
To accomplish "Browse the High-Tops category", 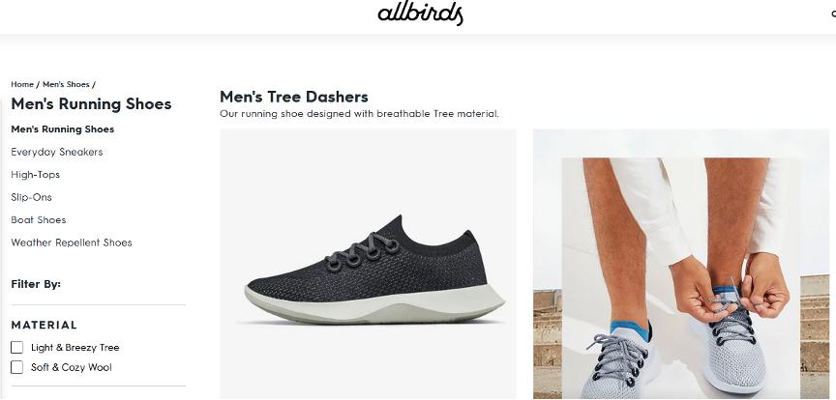I will click(x=35, y=175).
